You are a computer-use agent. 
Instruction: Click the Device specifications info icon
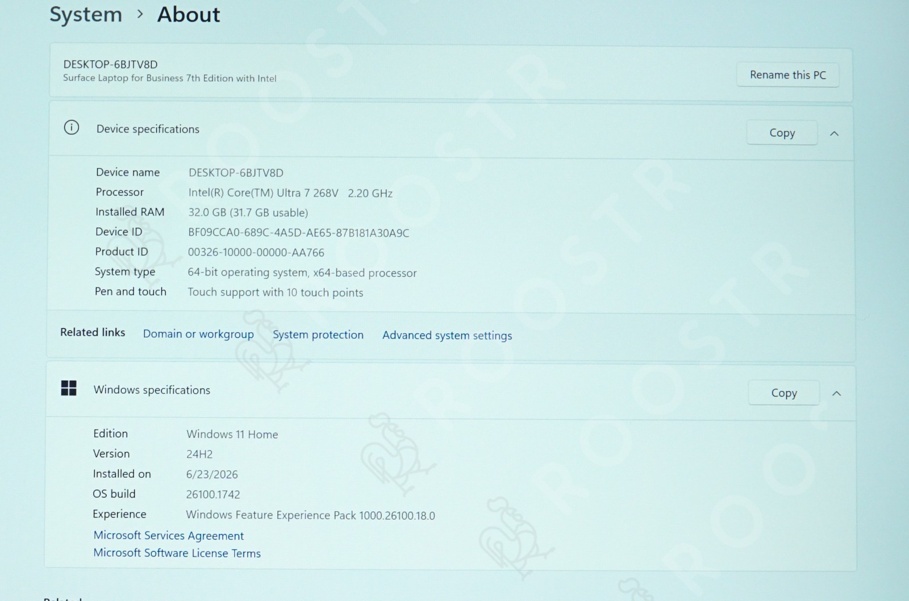(72, 127)
